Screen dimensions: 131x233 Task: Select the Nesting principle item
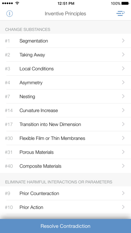[65, 96]
